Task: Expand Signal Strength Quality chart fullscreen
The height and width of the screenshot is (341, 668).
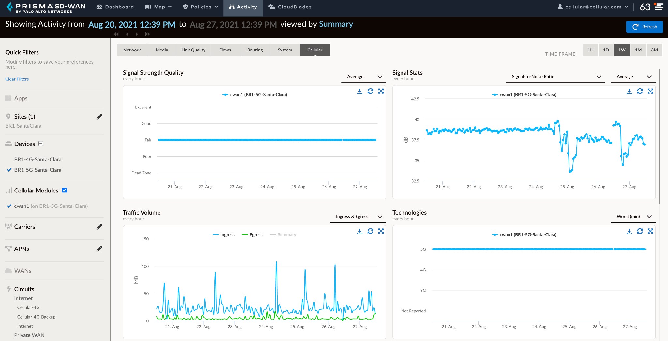Action: (x=381, y=91)
